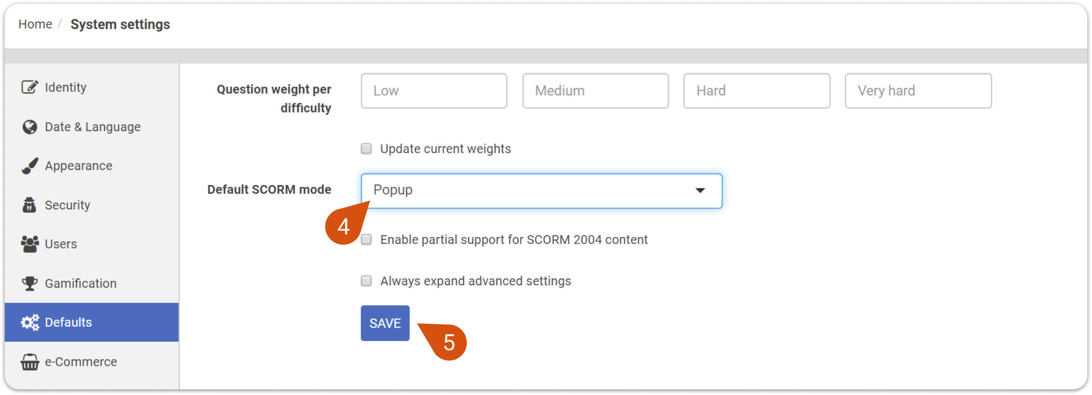Enable the Update current weights checkbox
This screenshot has width=1092, height=395.
coord(366,149)
